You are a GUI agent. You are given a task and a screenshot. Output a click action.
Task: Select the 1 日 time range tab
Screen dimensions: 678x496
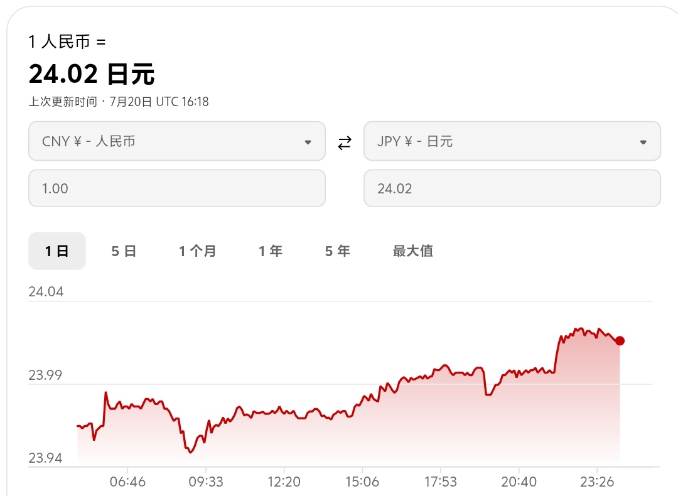[x=57, y=251]
